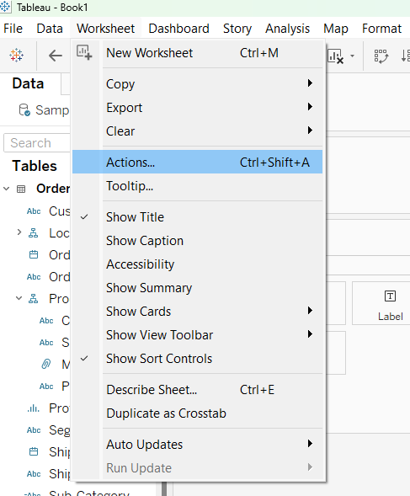Toggle the Show Title option
Image resolution: width=410 pixels, height=496 pixels.
pos(197,217)
